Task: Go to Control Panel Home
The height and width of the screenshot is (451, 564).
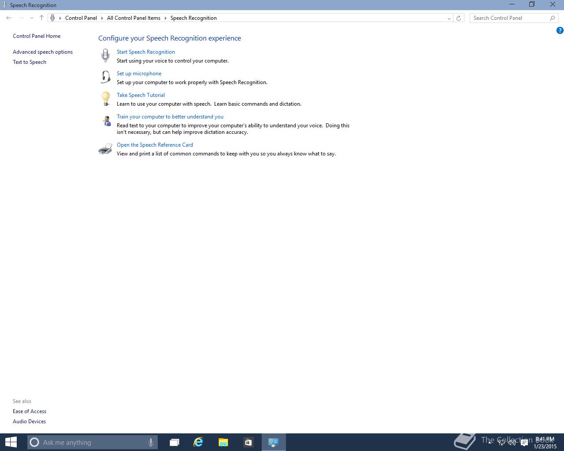Action: pyautogui.click(x=37, y=36)
